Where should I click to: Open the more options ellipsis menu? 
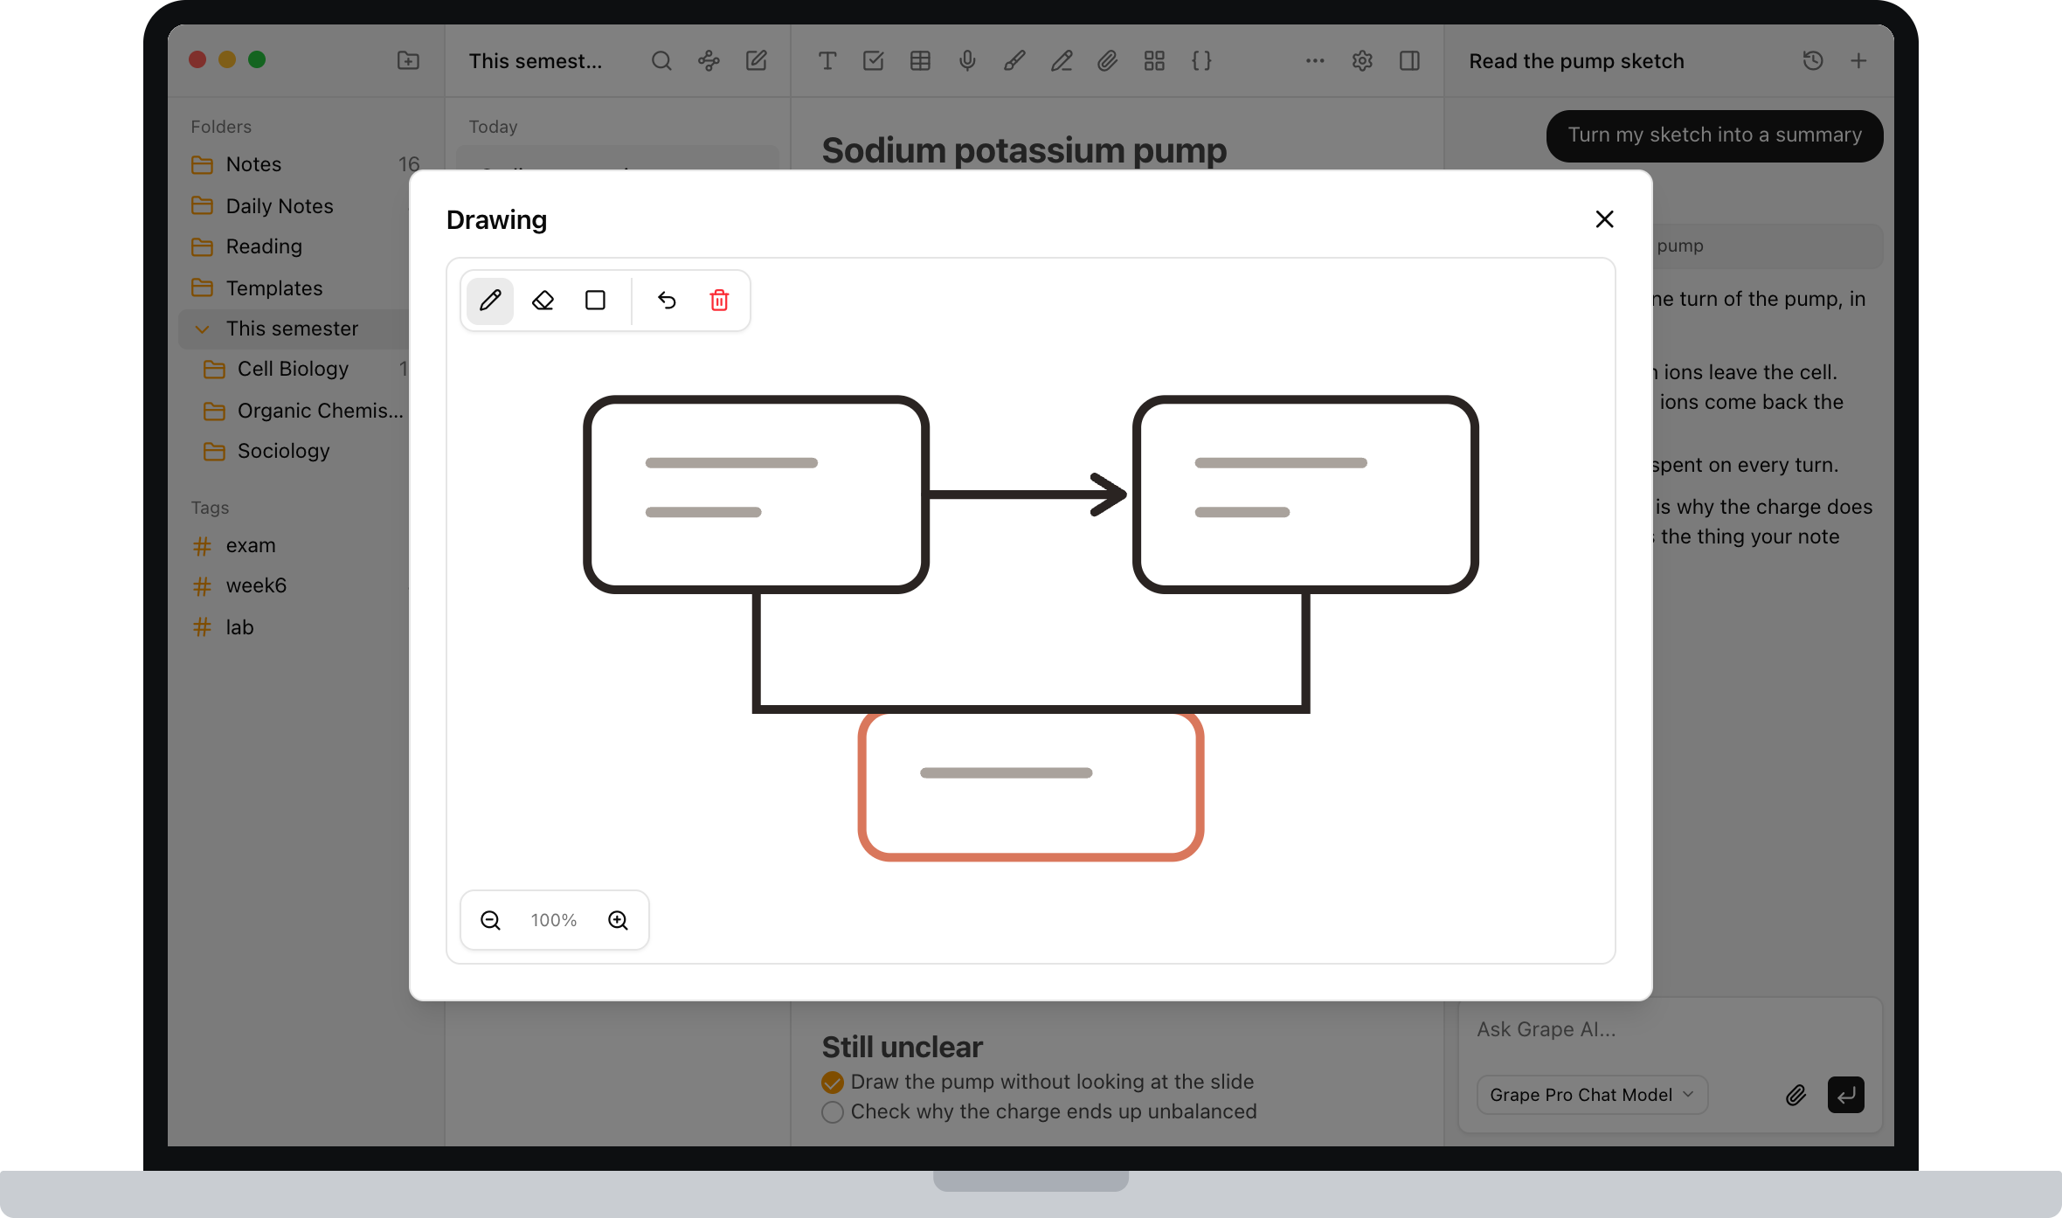point(1315,60)
